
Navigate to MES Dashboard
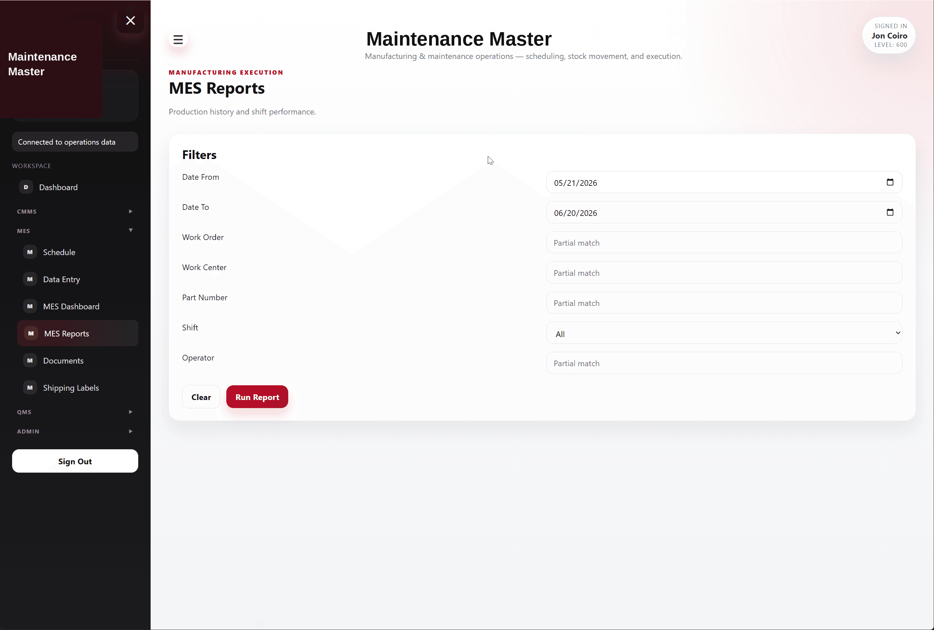[x=77, y=307]
